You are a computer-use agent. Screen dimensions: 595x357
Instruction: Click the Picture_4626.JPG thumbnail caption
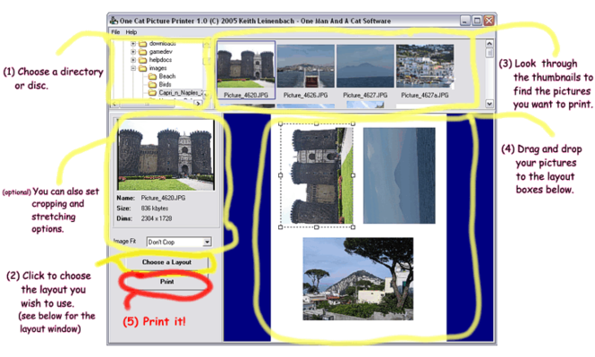(305, 95)
